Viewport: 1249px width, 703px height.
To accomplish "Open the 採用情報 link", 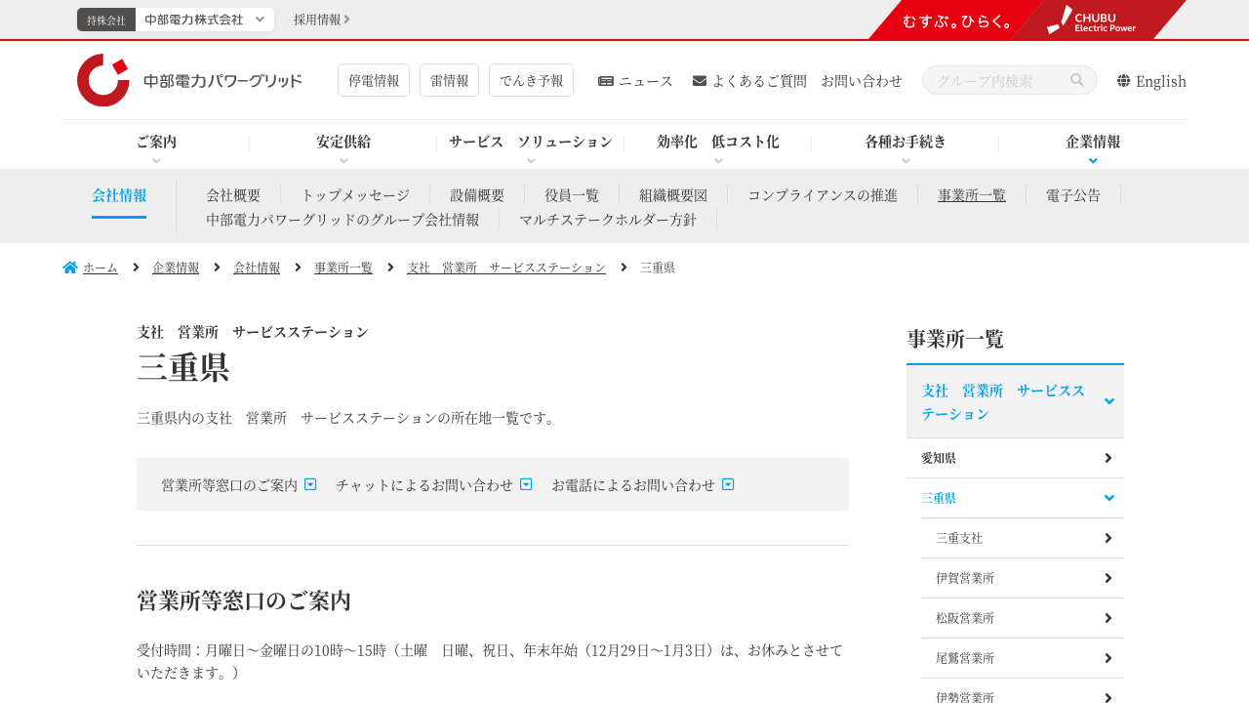I will (321, 20).
